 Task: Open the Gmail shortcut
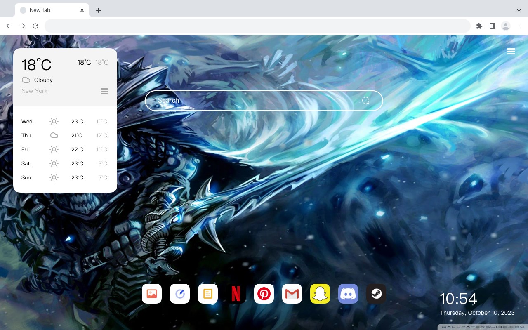(x=292, y=294)
